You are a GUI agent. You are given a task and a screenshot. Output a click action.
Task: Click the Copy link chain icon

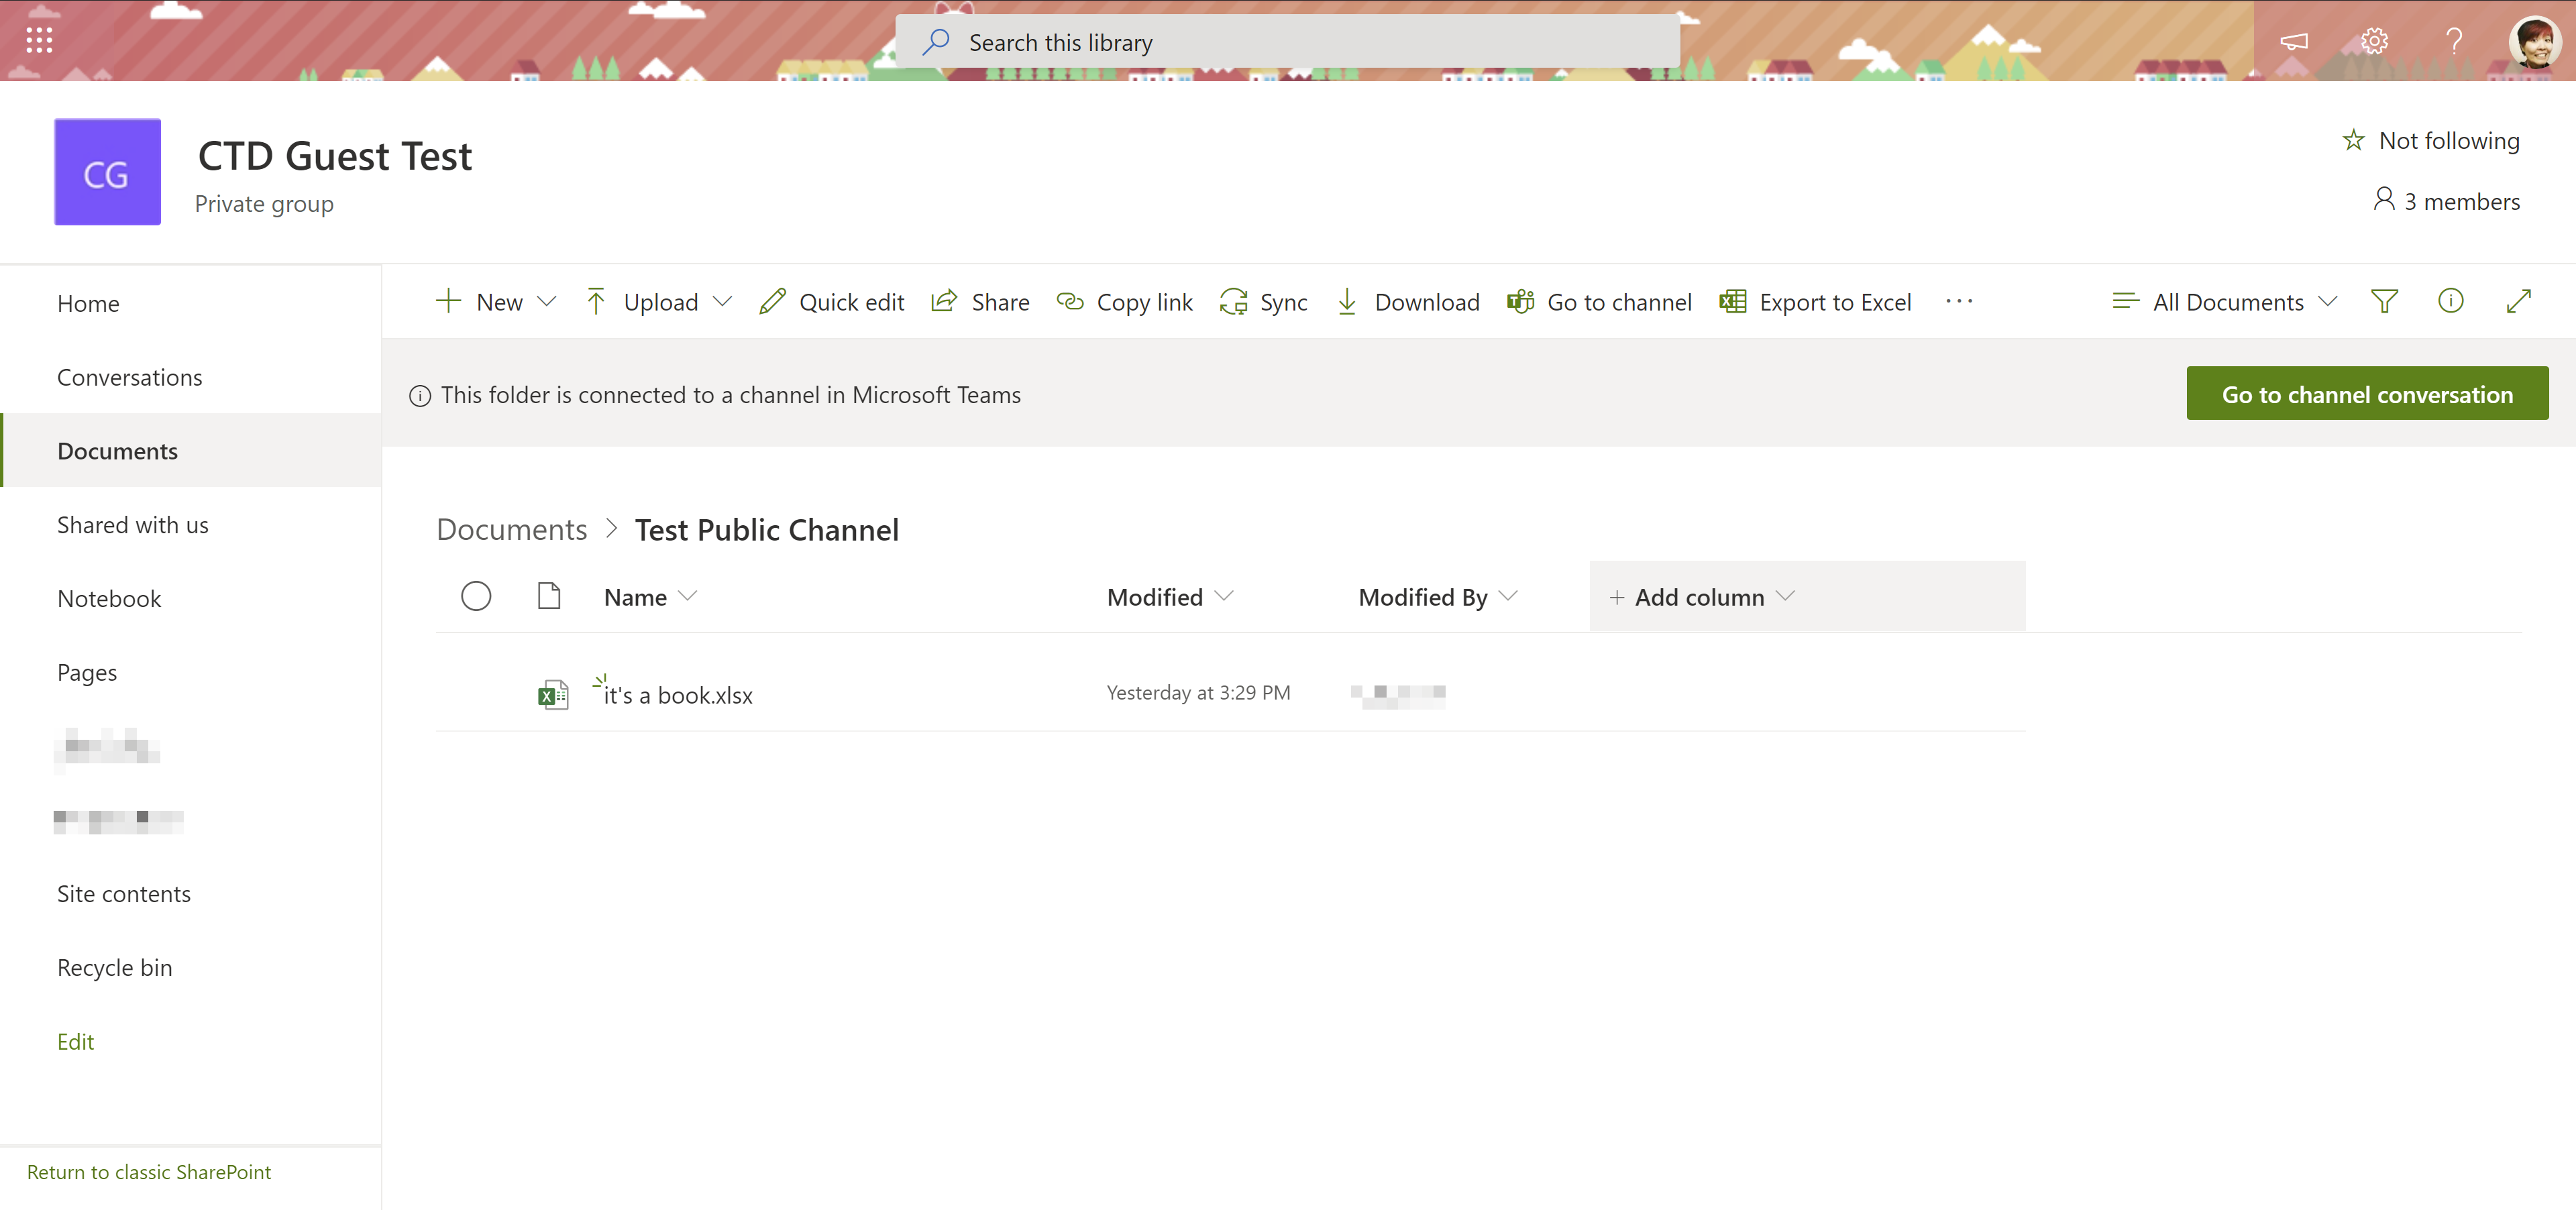(x=1070, y=301)
